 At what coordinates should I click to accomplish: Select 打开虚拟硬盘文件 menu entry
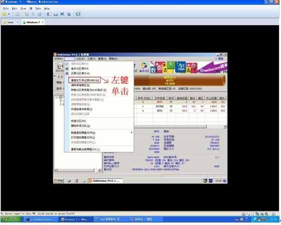pyautogui.click(x=99, y=138)
